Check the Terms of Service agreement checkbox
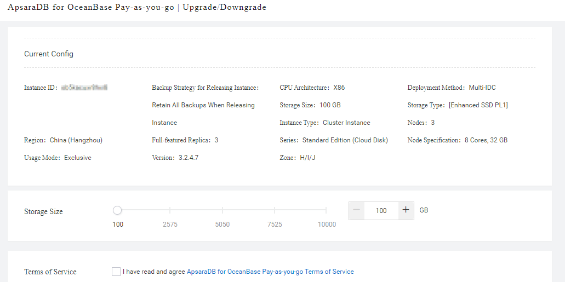 [x=116, y=272]
